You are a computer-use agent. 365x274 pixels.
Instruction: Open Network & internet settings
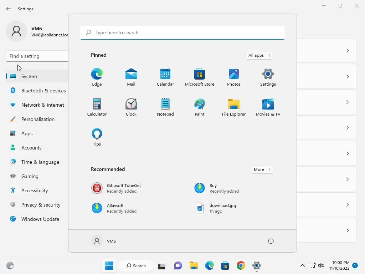click(x=37, y=105)
